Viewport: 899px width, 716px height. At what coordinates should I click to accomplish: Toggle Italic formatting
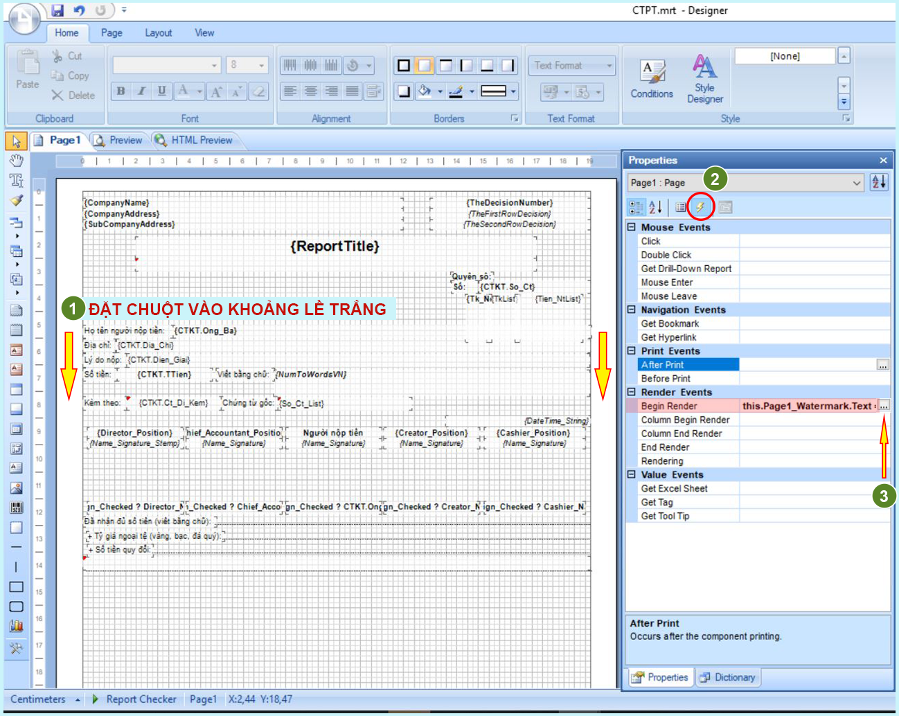(x=141, y=91)
